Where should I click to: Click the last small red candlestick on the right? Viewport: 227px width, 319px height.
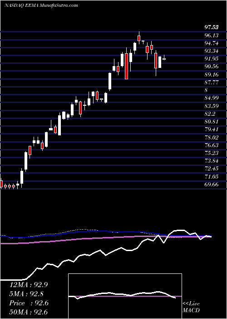click(x=164, y=59)
